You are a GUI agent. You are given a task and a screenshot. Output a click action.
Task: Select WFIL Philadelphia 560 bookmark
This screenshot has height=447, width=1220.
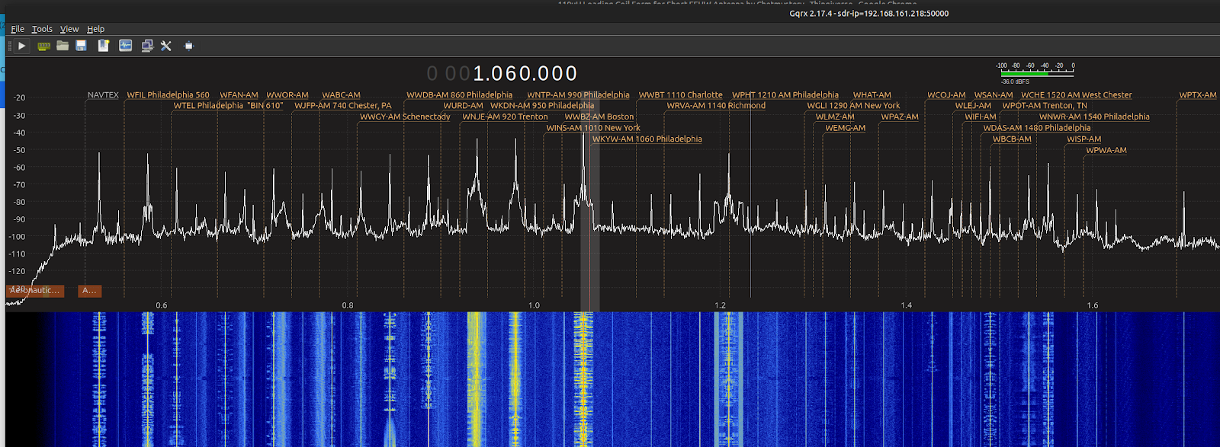coord(168,95)
